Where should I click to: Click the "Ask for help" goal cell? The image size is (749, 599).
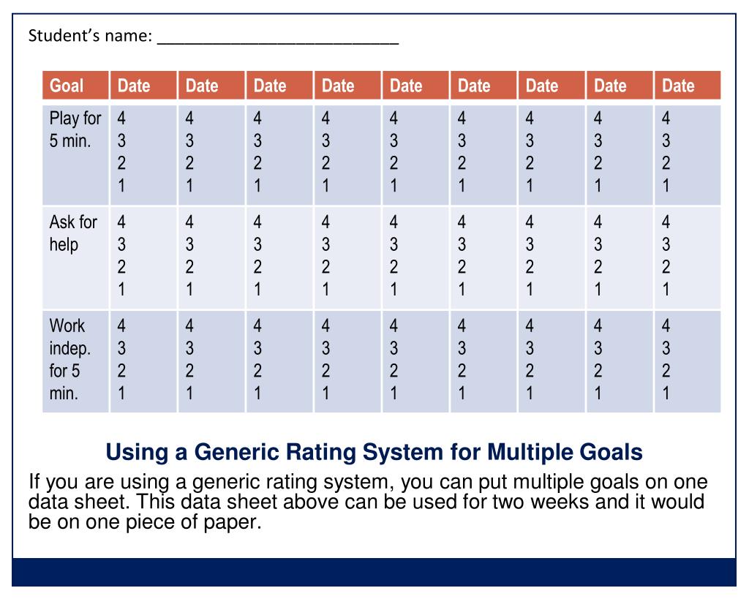(x=72, y=233)
